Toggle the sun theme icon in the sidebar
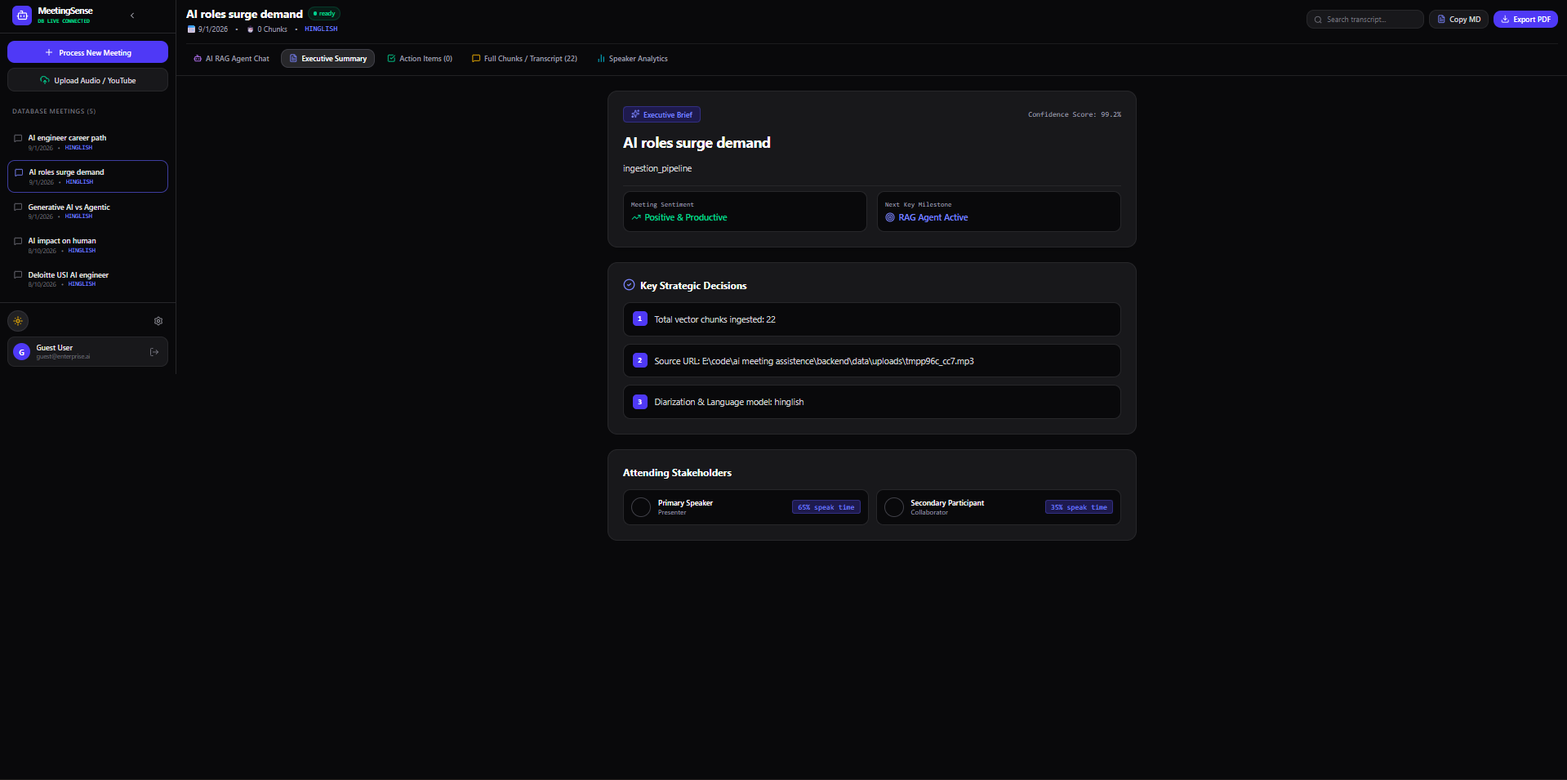This screenshot has height=780, width=1567. (x=18, y=321)
